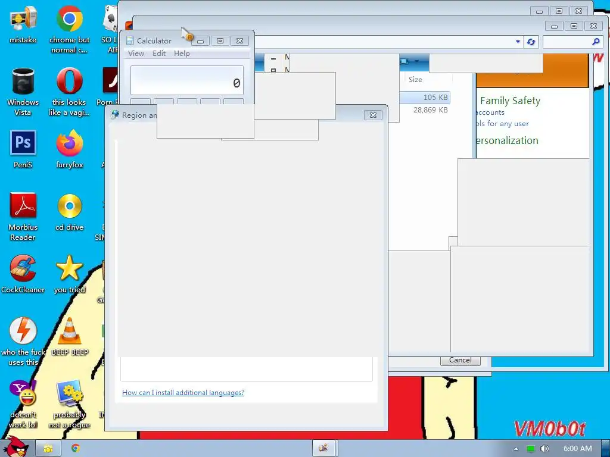Launch the Photoshop 'PeniS' desktop icon

point(23,149)
